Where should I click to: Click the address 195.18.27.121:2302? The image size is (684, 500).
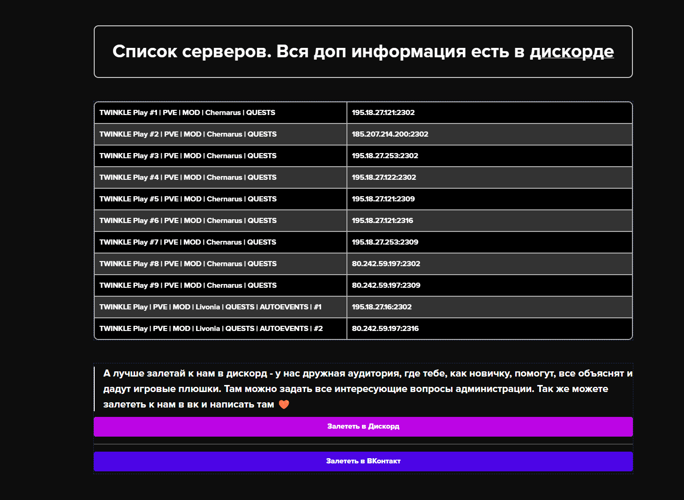(x=383, y=113)
